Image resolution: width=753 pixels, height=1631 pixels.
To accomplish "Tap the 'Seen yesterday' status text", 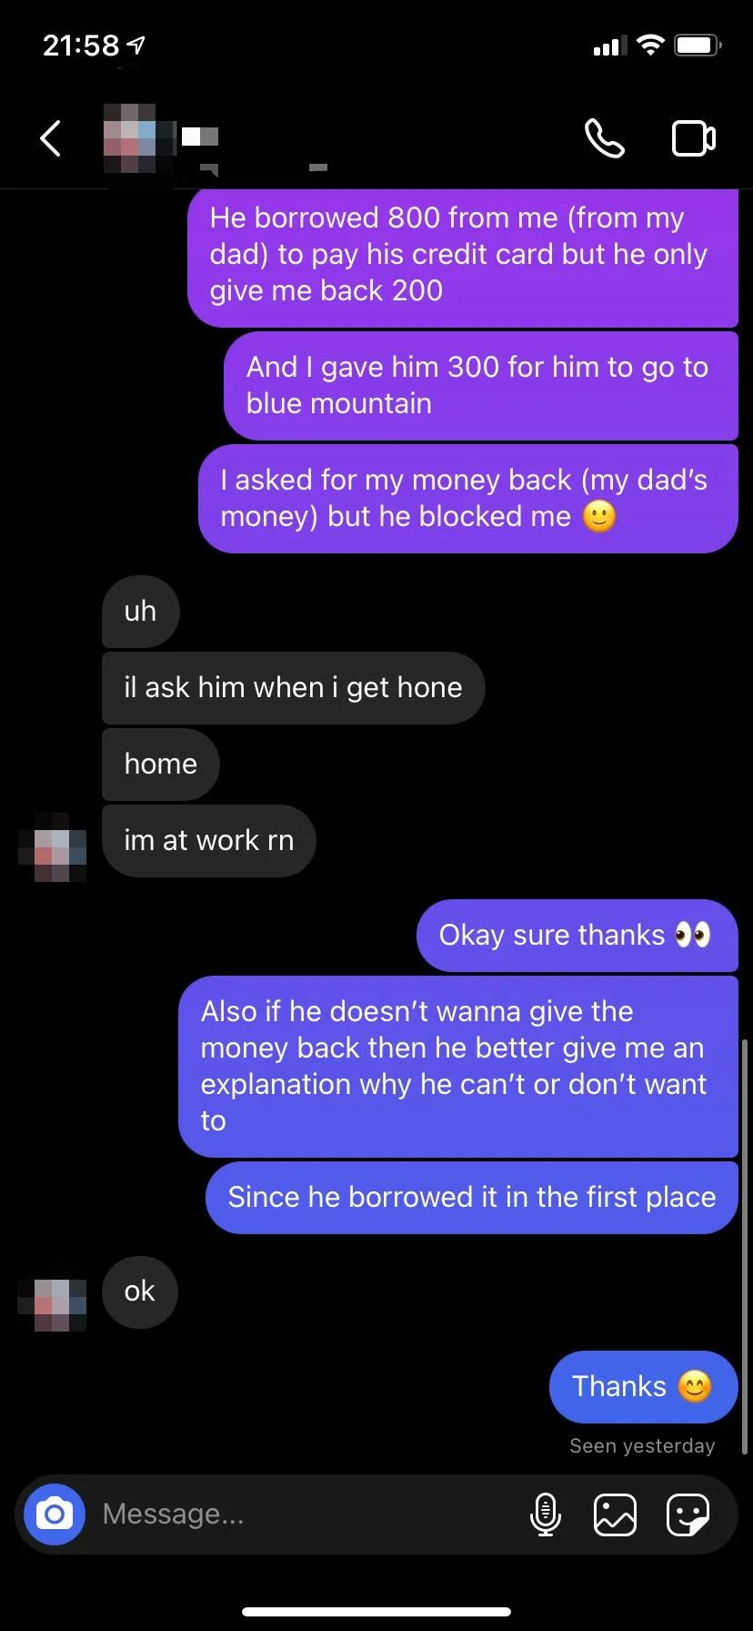I will coord(642,1445).
